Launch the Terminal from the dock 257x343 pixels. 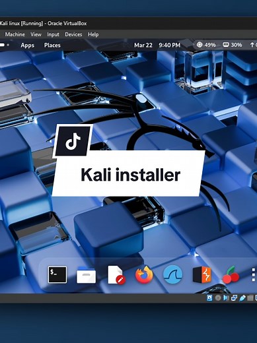point(57,274)
